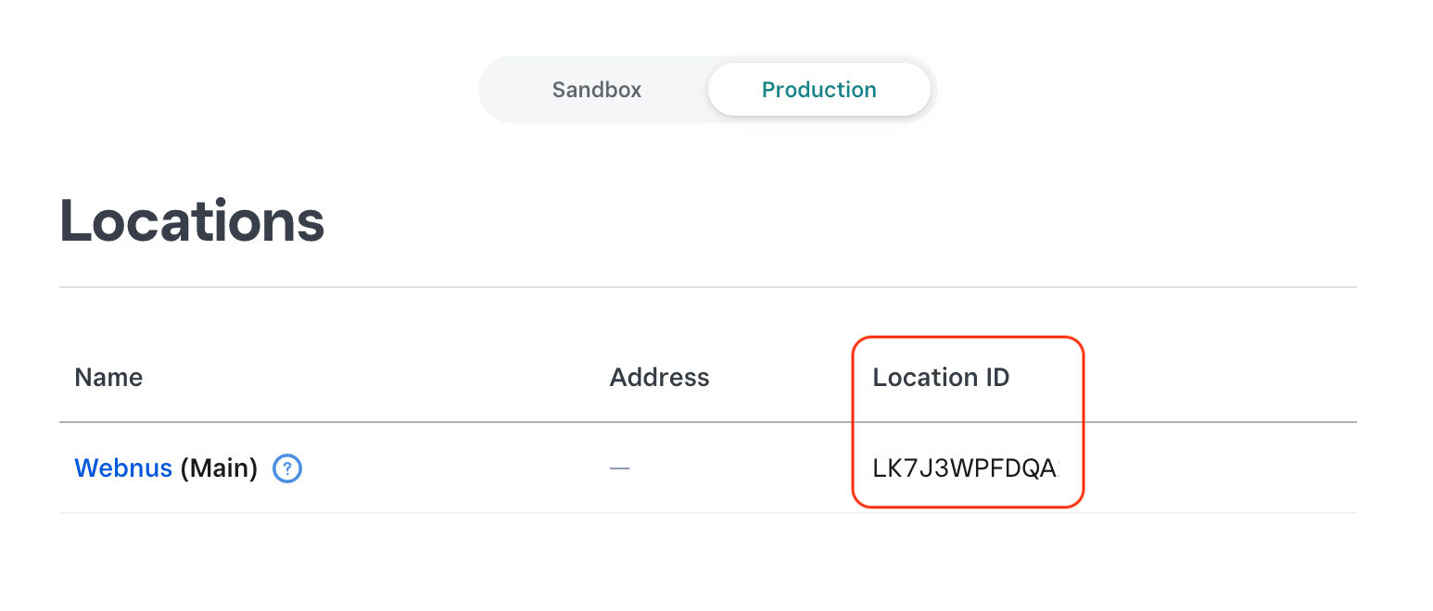Click the Address column header
1433x611 pixels.
(x=659, y=378)
